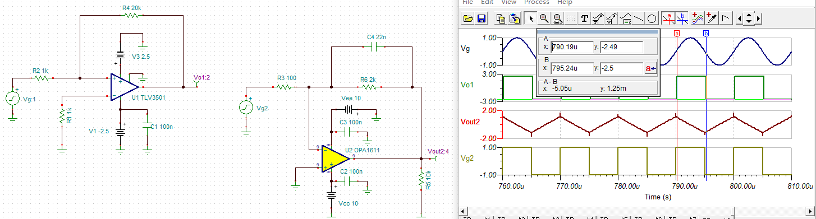Viewport: 816px width, 219px height.
Task: Click the add more curves icon
Action: [x=698, y=18]
